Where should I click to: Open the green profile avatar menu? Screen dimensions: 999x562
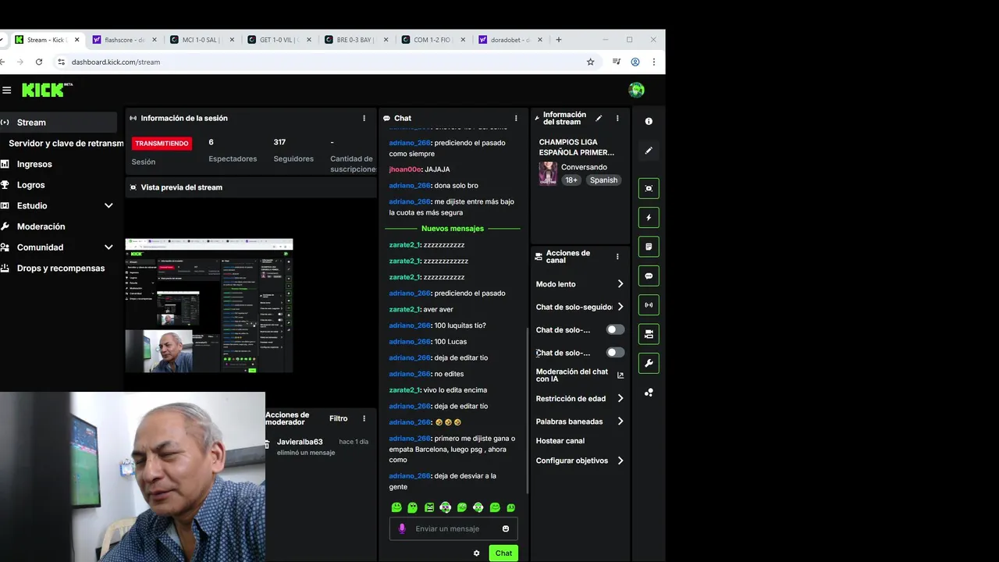[636, 90]
